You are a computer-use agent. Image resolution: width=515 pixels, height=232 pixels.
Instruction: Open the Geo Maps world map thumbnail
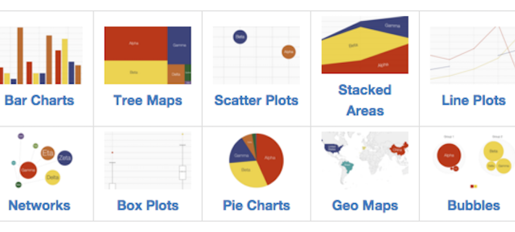(x=365, y=160)
